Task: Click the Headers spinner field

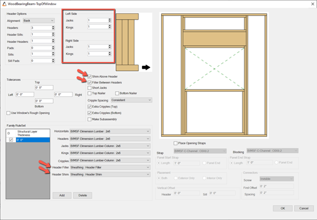Action: [x=43, y=28]
